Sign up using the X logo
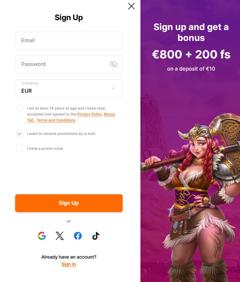240x282 pixels. pos(60,236)
